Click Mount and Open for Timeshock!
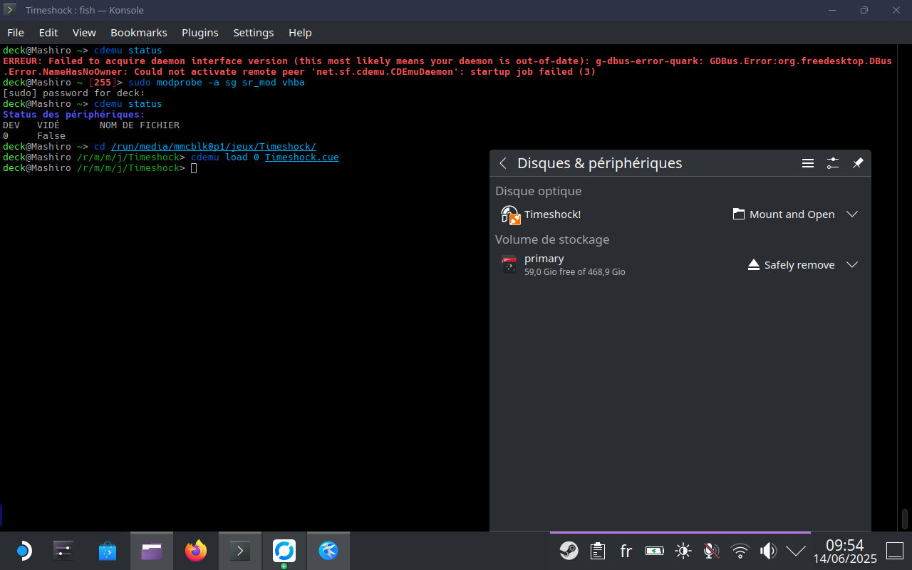Screen dimensions: 912x570 [x=783, y=214]
